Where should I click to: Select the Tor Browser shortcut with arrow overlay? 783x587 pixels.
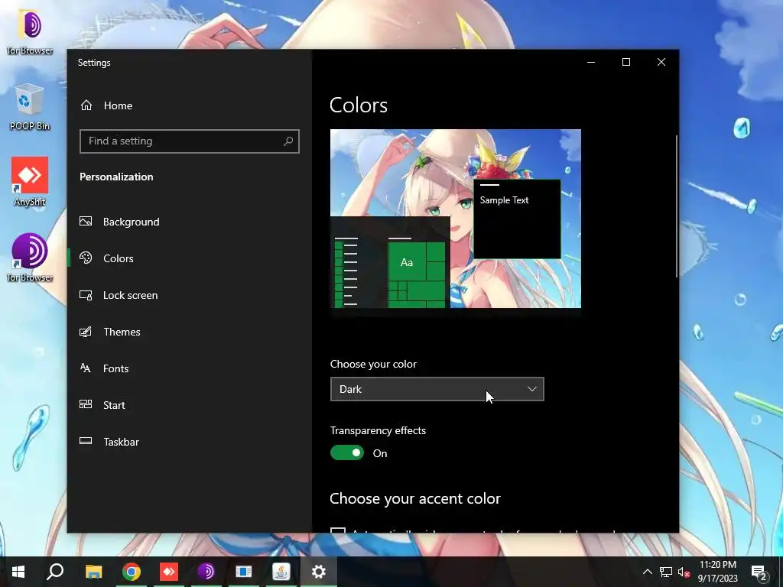coord(30,258)
